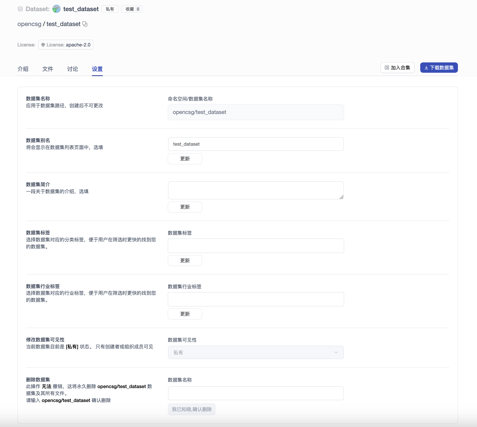Click the grid icon on 加入合集 button
The height and width of the screenshot is (427, 477).
[387, 68]
